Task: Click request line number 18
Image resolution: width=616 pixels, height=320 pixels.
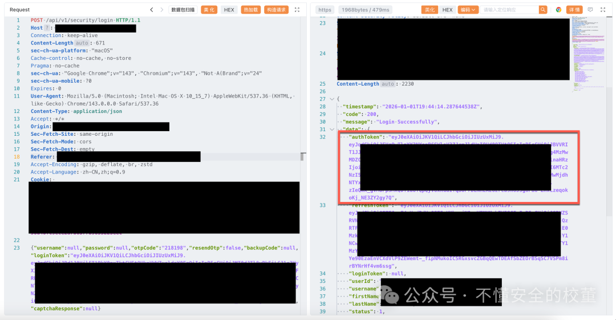Action: click(17, 156)
